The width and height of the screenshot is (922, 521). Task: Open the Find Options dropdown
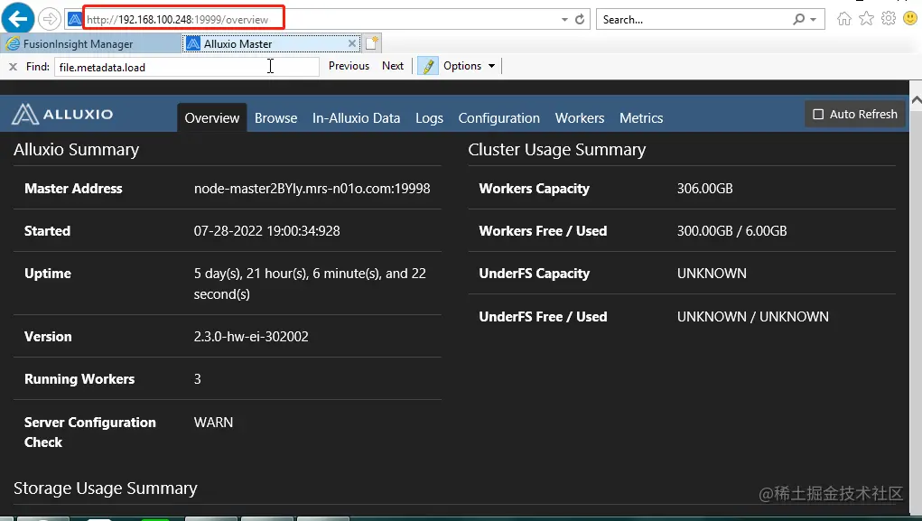point(469,66)
